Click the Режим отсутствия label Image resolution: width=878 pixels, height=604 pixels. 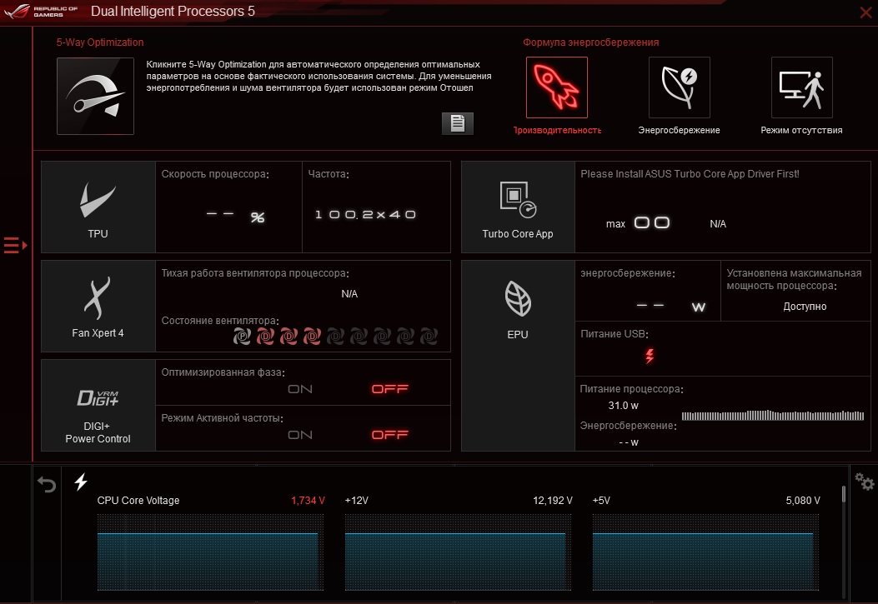pyautogui.click(x=801, y=130)
